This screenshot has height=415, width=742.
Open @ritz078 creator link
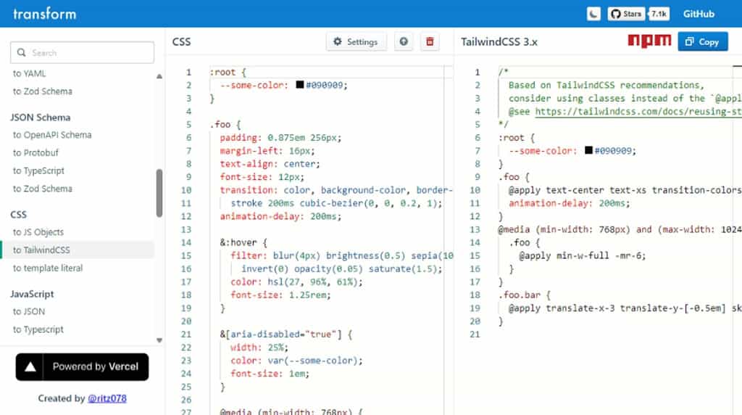coord(107,398)
